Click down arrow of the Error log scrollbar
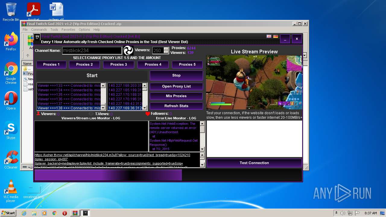The image size is (386, 217). tap(202, 149)
